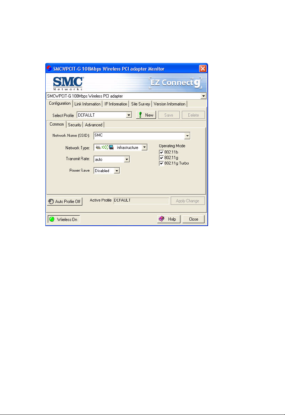This screenshot has width=285, height=415.
Task: Click the Close button at bottom
Action: (x=193, y=219)
